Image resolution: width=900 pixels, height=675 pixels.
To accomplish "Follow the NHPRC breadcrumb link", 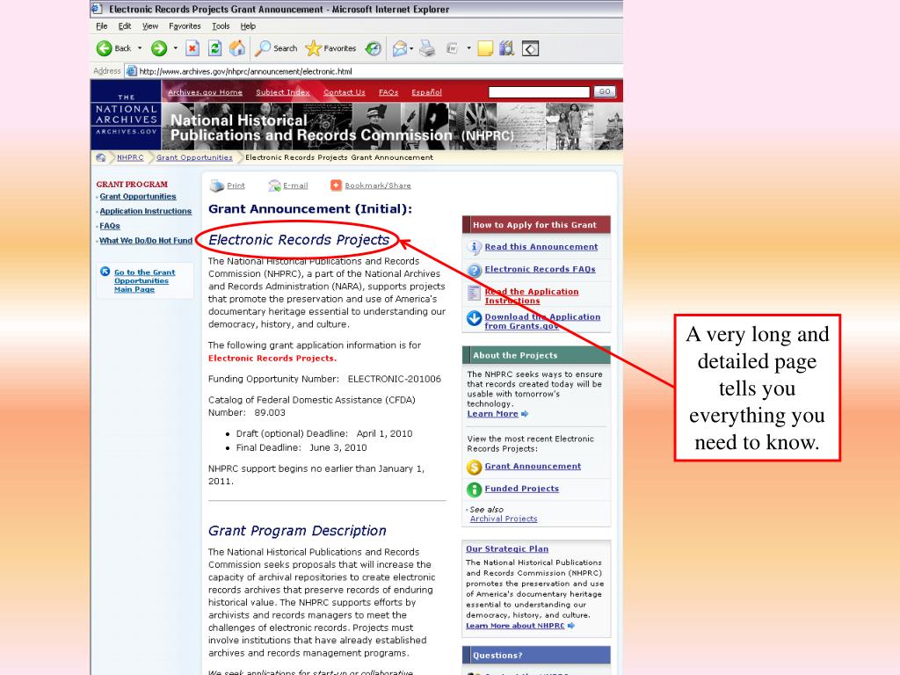I will click(x=130, y=158).
